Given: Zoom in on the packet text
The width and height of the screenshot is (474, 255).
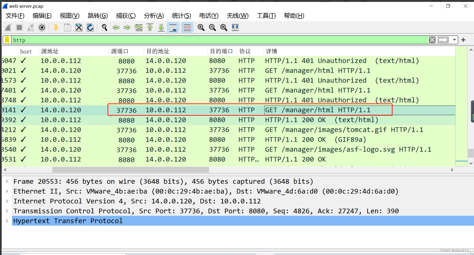Looking at the screenshot, I should pos(201,27).
